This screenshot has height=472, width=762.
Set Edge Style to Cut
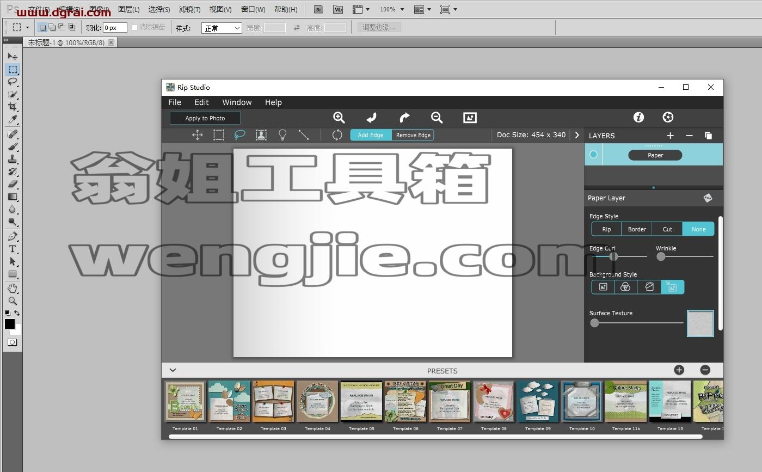click(667, 229)
